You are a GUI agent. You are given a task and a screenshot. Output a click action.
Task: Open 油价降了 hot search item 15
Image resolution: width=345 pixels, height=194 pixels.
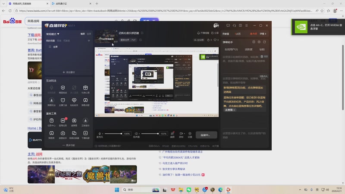coord(181,175)
